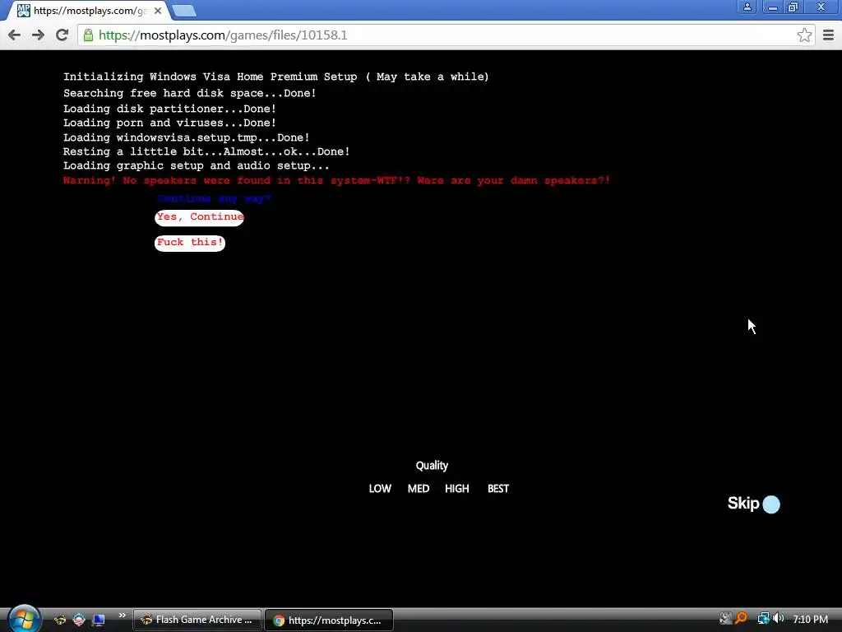Image resolution: width=842 pixels, height=632 pixels.
Task: Minimize the Chrome window
Action: tap(773, 7)
